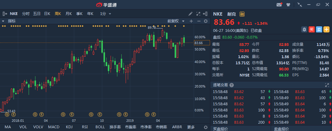Toggle the BOLL indicator
The image size is (332, 131).
click(100, 127)
